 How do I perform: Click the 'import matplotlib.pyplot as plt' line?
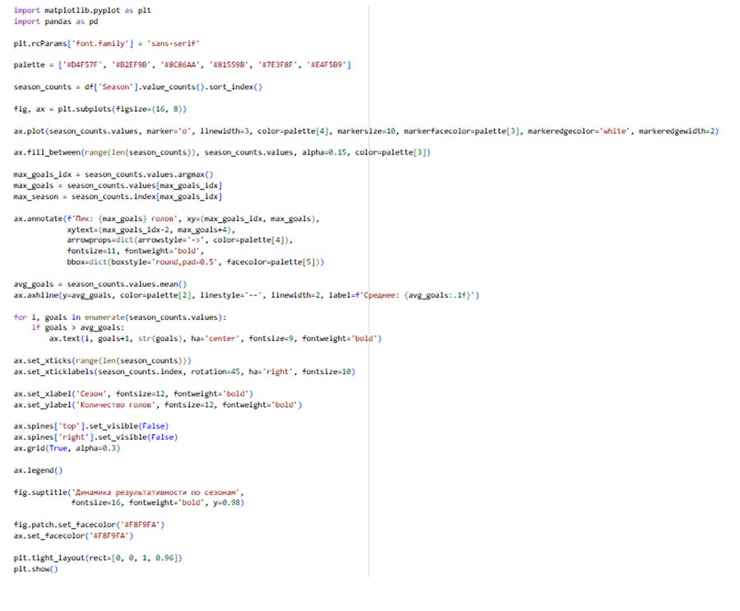click(x=82, y=11)
